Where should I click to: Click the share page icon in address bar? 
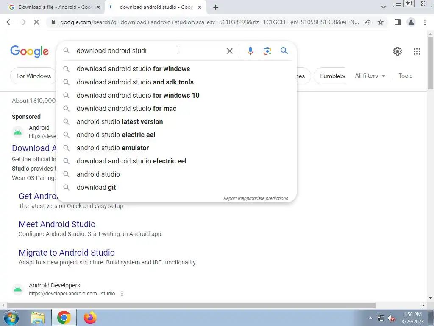coord(367,22)
